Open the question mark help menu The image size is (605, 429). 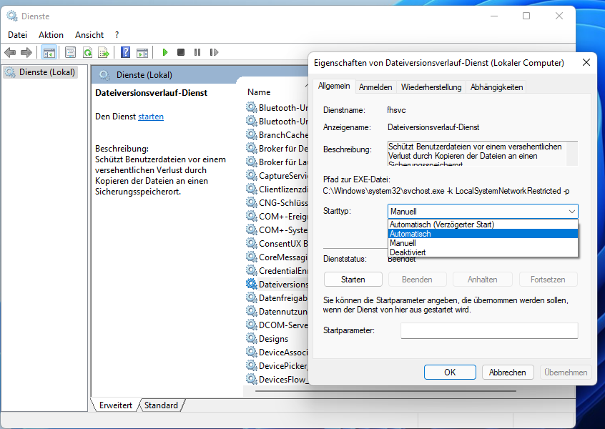[117, 35]
